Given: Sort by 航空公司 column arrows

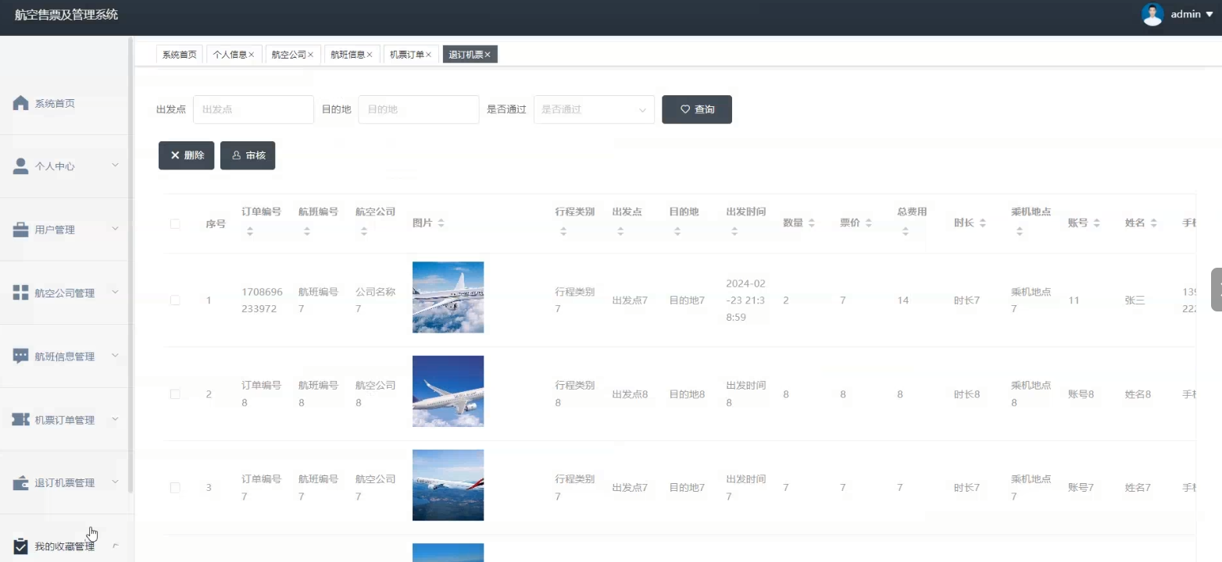Looking at the screenshot, I should point(364,231).
